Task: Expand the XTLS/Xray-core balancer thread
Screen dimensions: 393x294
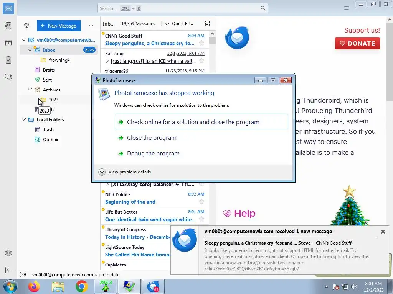Action: (107, 184)
